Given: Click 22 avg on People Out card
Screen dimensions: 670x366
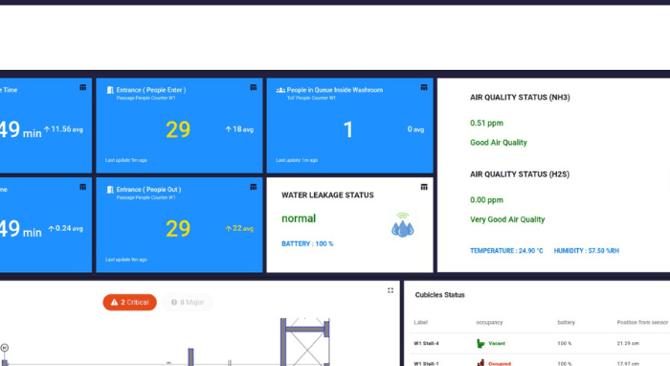Looking at the screenshot, I should (239, 229).
